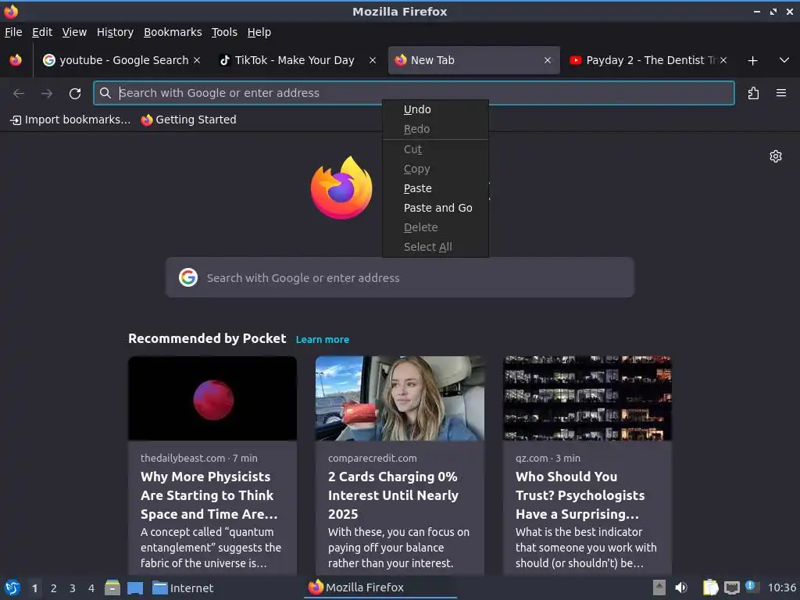
Task: Click Import bookmarks... in bookmarks toolbar
Action: tap(70, 120)
